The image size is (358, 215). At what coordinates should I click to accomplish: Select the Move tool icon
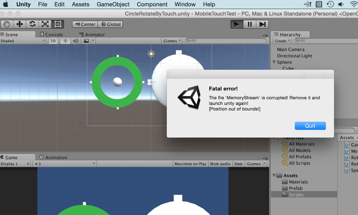pos(20,24)
